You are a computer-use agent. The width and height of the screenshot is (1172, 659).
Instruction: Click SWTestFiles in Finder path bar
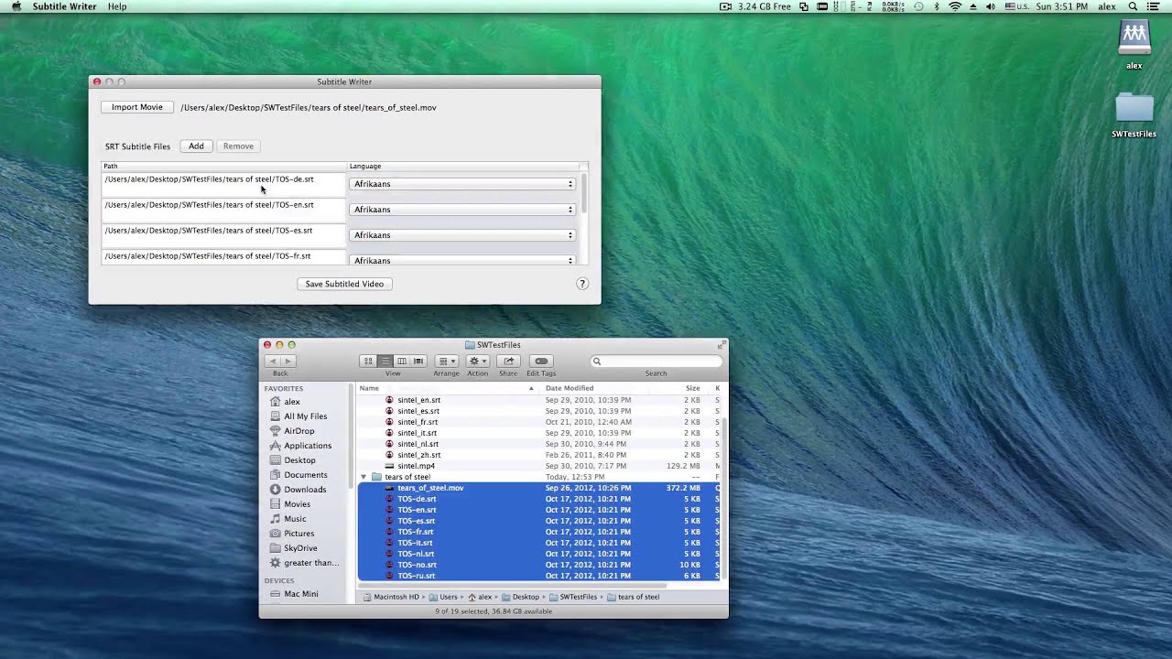click(572, 597)
